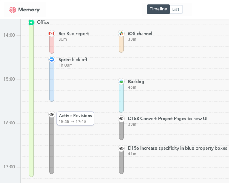
Task: Click the Sprint kick-off title
Action: point(73,60)
